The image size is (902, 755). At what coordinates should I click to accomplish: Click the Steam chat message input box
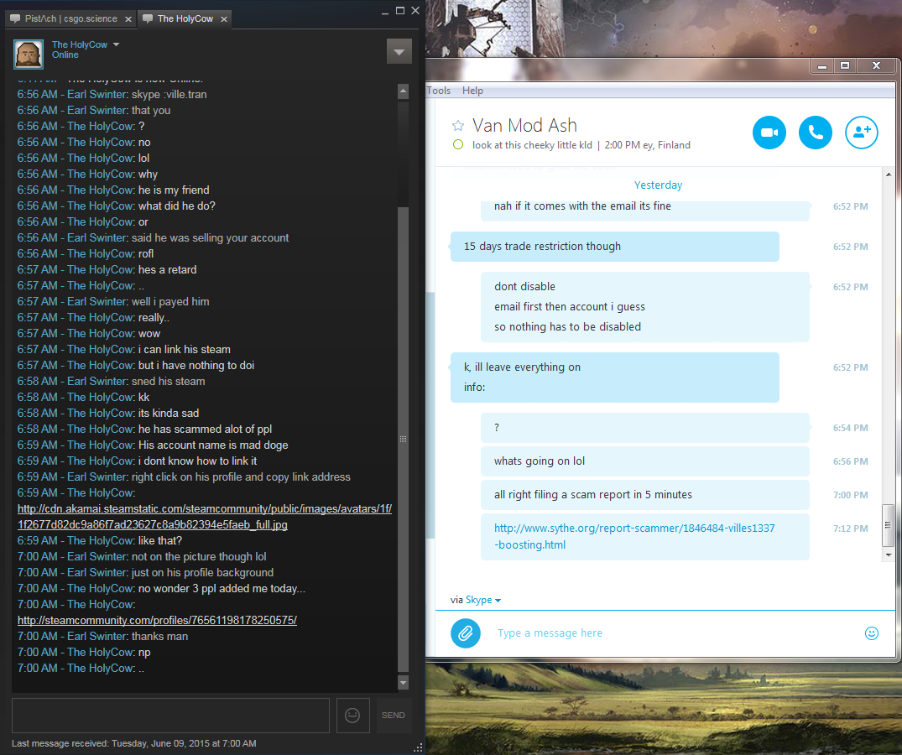pyautogui.click(x=171, y=716)
